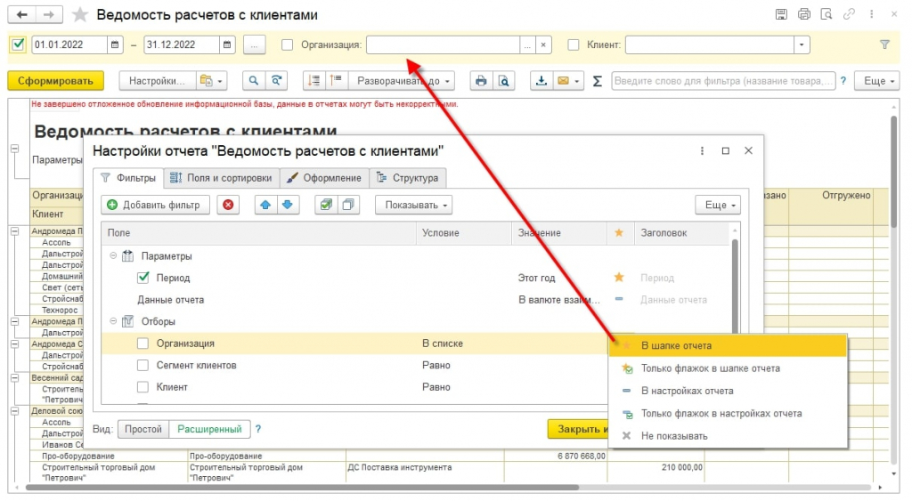Move filter up with blue arrow icon
This screenshot has width=912, height=501.
[265, 205]
